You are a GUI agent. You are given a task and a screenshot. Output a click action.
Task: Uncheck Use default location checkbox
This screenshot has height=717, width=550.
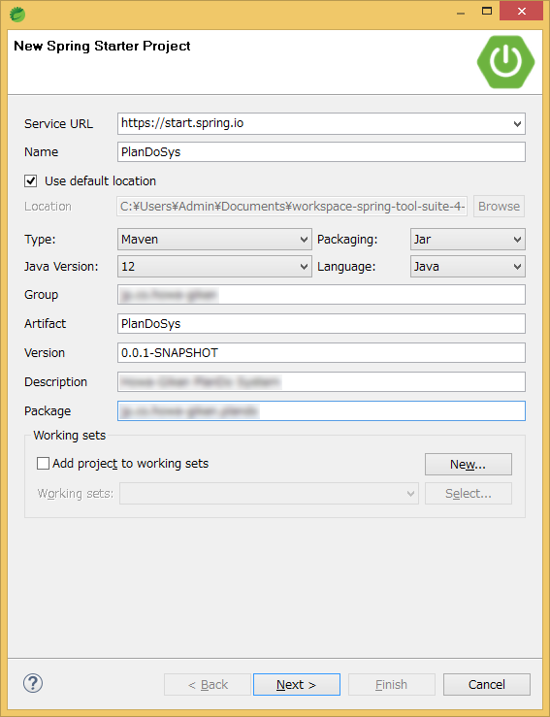pyautogui.click(x=31, y=181)
